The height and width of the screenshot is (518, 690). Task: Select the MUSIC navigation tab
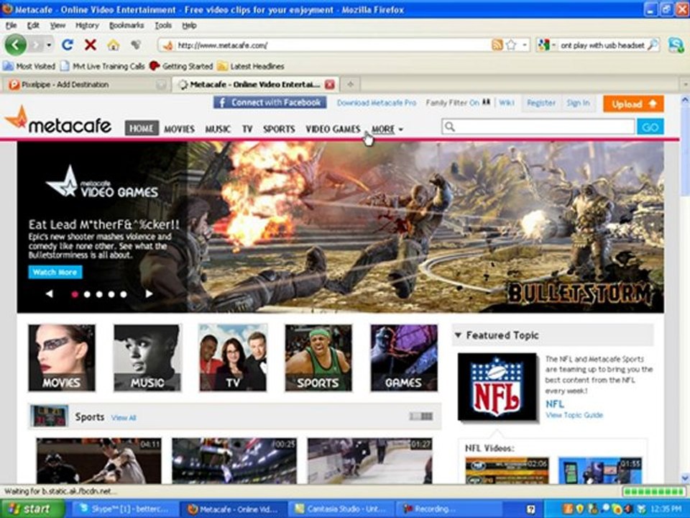pyautogui.click(x=218, y=129)
